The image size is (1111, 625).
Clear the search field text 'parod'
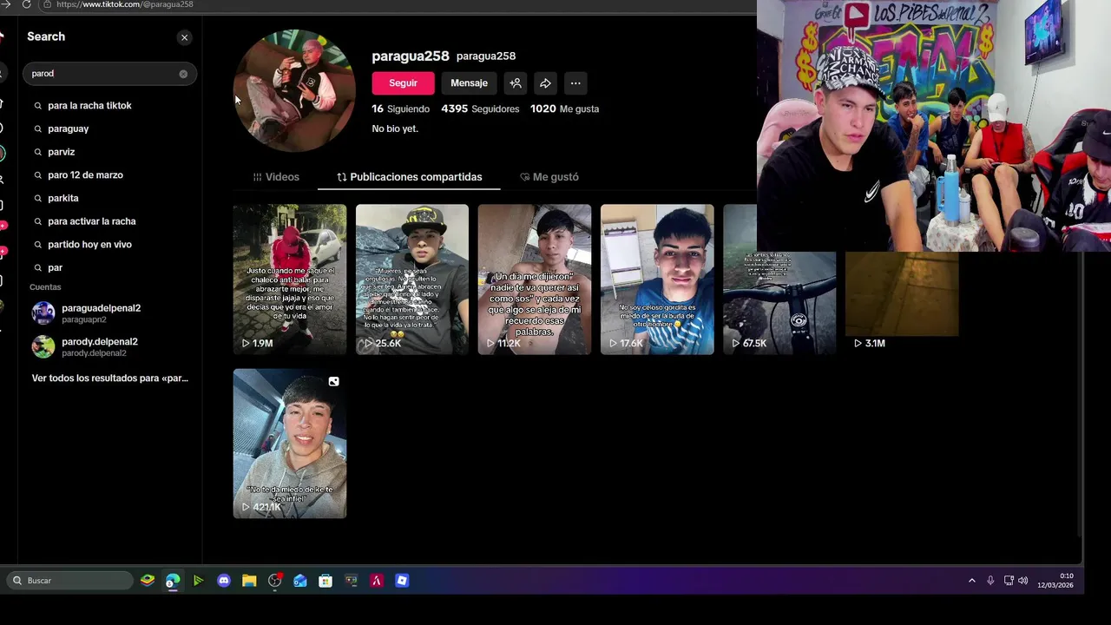click(183, 74)
